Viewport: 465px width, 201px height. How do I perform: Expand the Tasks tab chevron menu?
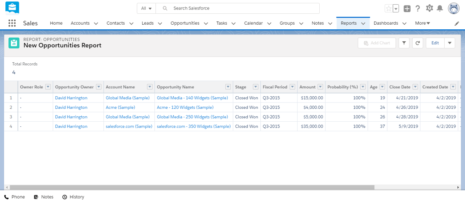233,23
